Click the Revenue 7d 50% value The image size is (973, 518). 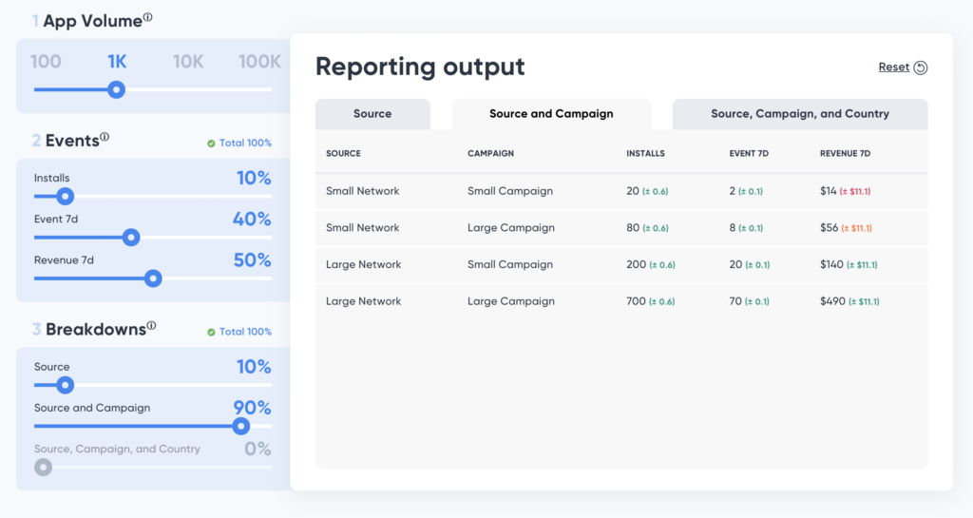tap(253, 260)
